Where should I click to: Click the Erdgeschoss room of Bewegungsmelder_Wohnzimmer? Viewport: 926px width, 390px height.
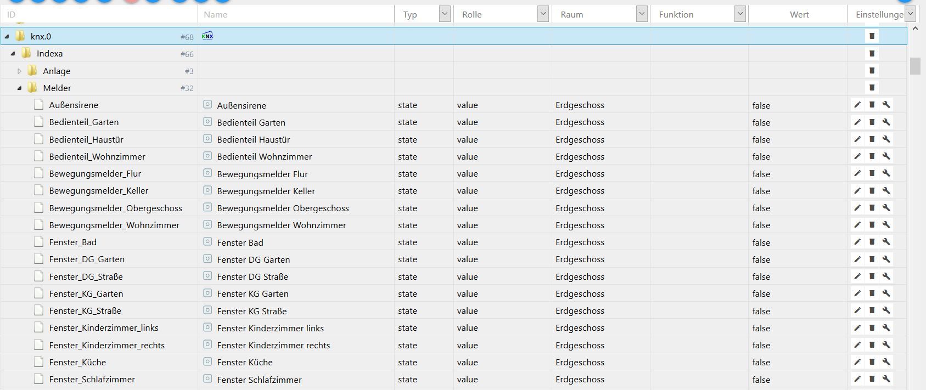coord(580,225)
